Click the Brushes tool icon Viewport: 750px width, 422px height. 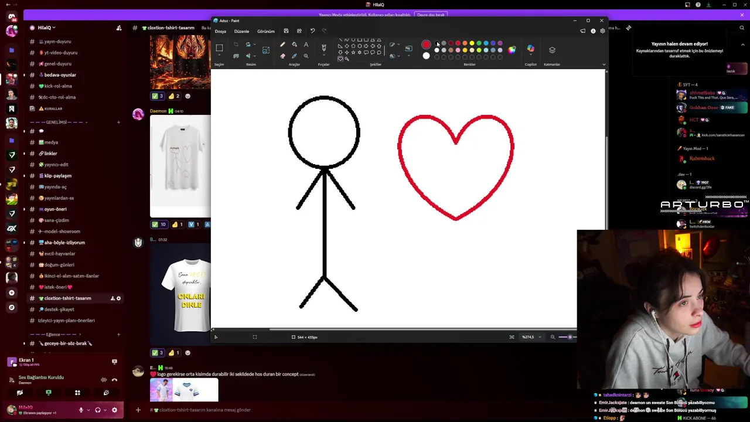(x=323, y=47)
